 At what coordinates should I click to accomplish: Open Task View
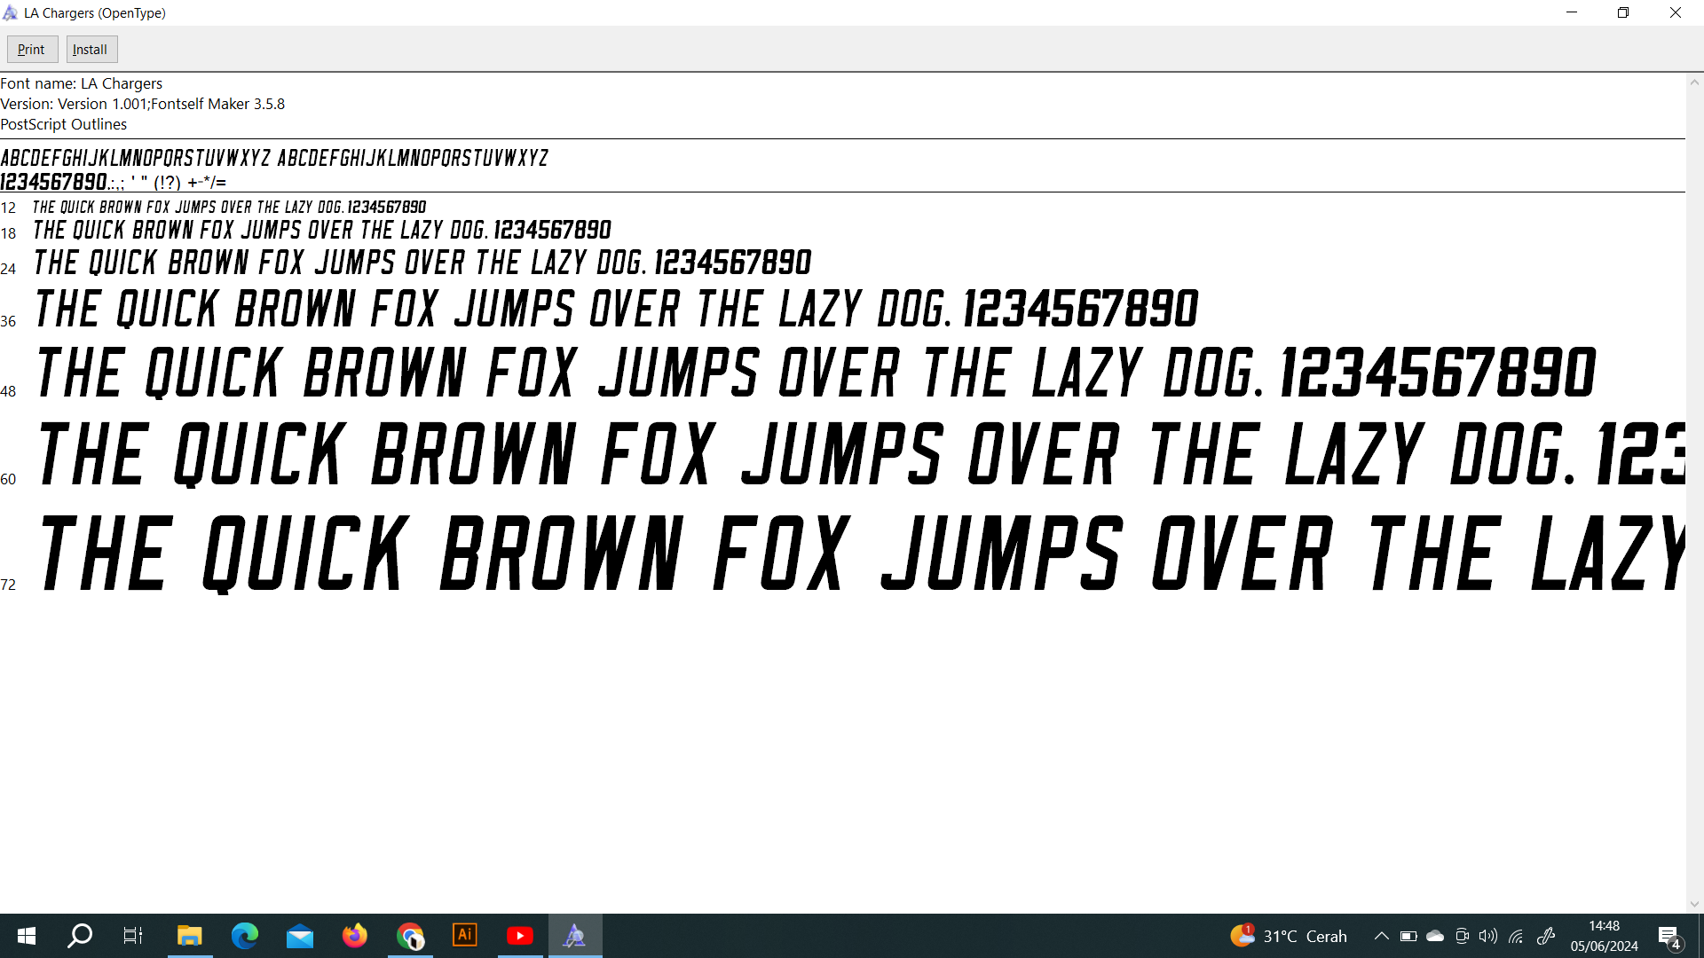pos(133,936)
